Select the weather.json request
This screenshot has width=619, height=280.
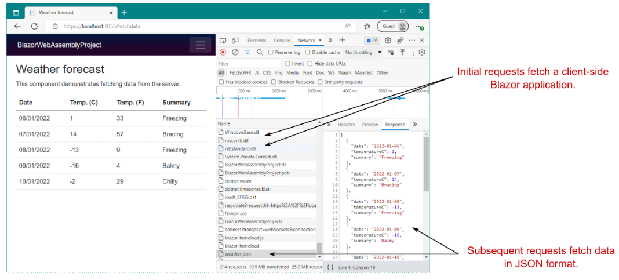pos(267,254)
